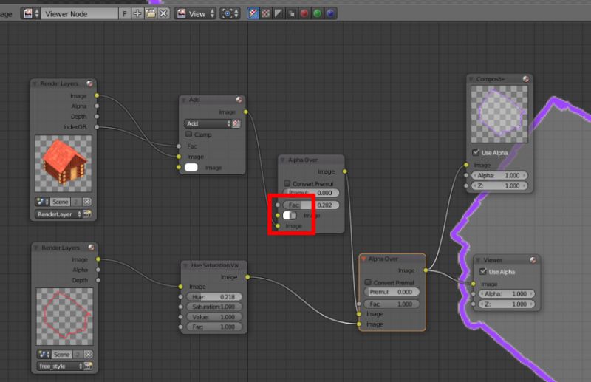Adjust Z 1.000 on Composite node
Screen dimensions: 591x382
pos(499,186)
